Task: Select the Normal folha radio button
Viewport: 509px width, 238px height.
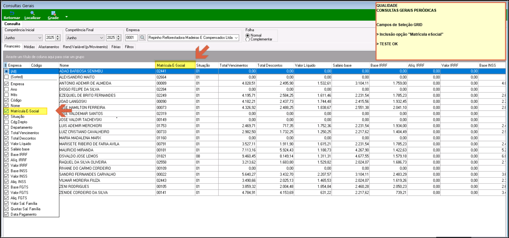Action: (x=248, y=36)
